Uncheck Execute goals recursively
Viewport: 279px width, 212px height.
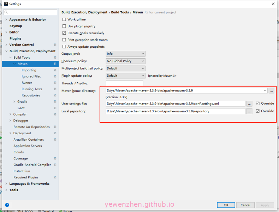pyautogui.click(x=64, y=33)
